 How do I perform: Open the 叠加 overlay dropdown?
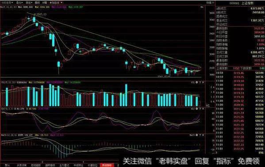click(x=19, y=3)
